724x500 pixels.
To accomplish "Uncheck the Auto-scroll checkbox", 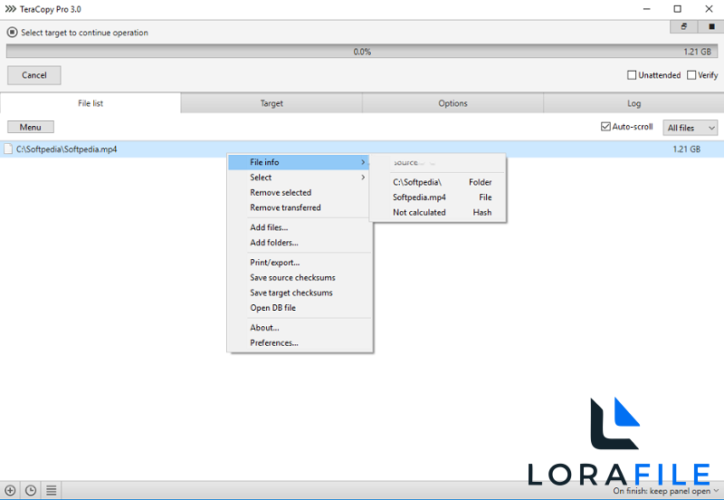I will (x=605, y=126).
